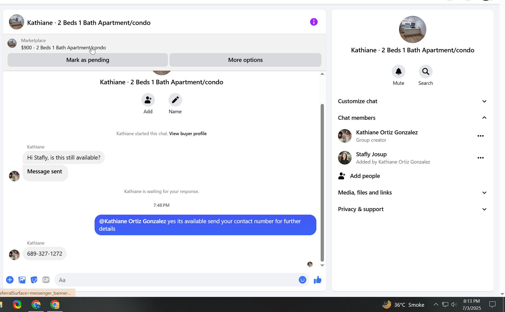Screen dimensions: 505x312
Task: Send a thumbs-up like
Action: [317, 280]
